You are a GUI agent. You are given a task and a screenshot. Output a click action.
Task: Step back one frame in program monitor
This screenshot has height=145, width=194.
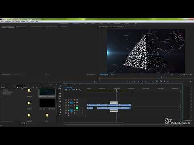tap(142, 81)
